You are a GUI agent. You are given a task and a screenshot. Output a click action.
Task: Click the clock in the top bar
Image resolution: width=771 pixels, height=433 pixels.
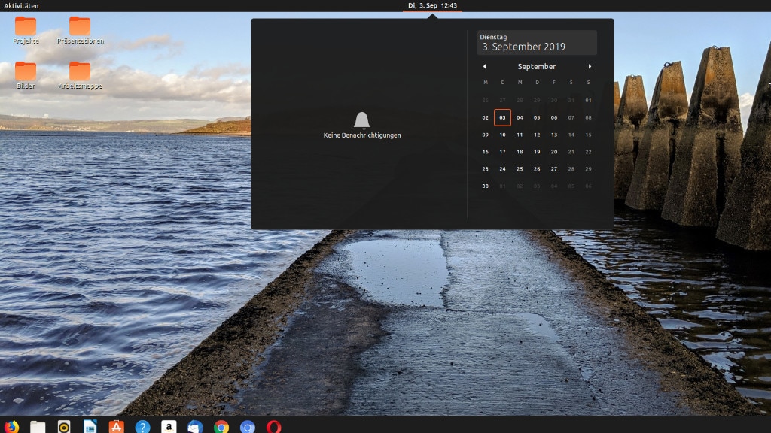[431, 5]
